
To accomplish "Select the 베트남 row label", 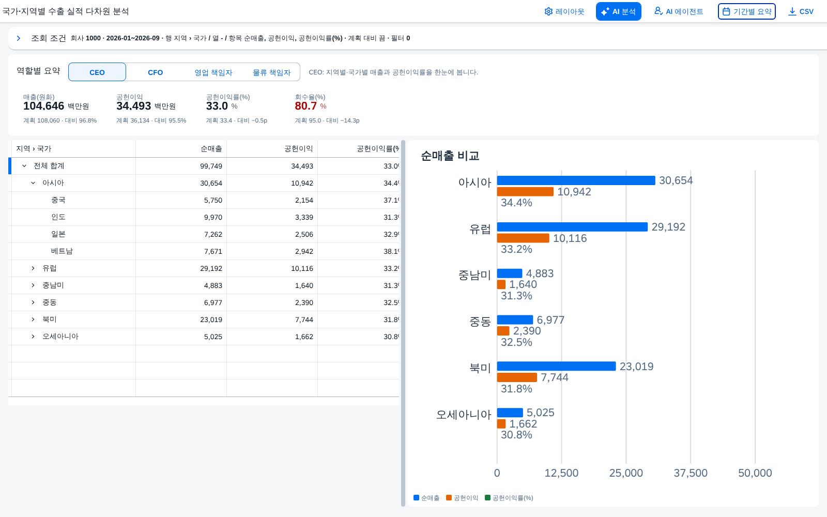I will point(62,251).
